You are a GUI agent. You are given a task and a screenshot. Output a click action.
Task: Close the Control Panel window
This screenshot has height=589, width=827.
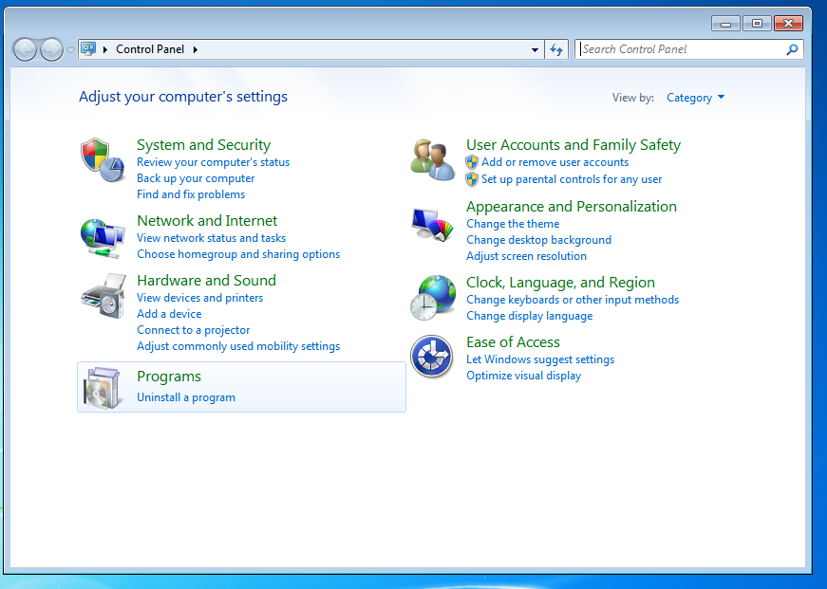[788, 24]
